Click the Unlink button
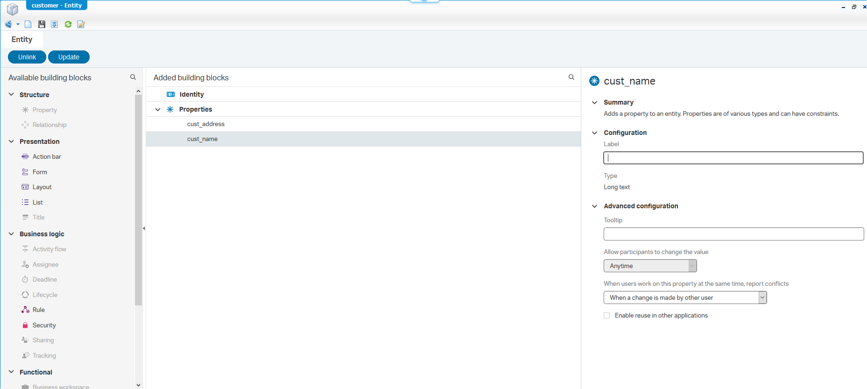The image size is (867, 389). click(27, 57)
